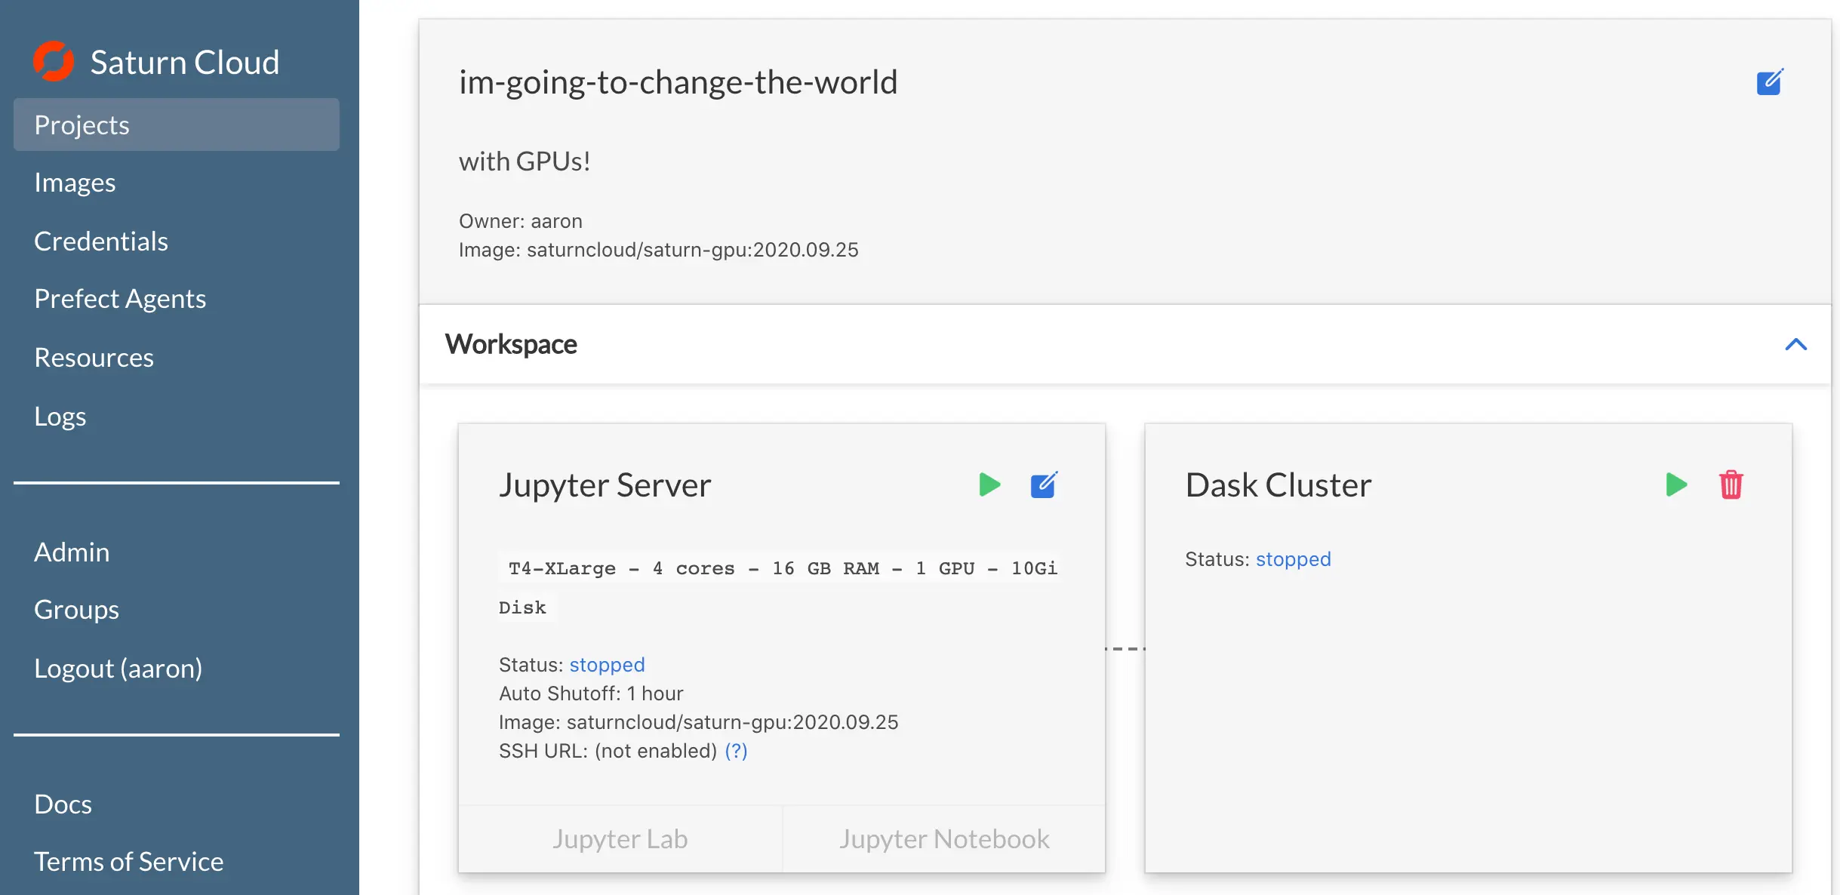Launch Jupyter Notebook button

tap(944, 839)
